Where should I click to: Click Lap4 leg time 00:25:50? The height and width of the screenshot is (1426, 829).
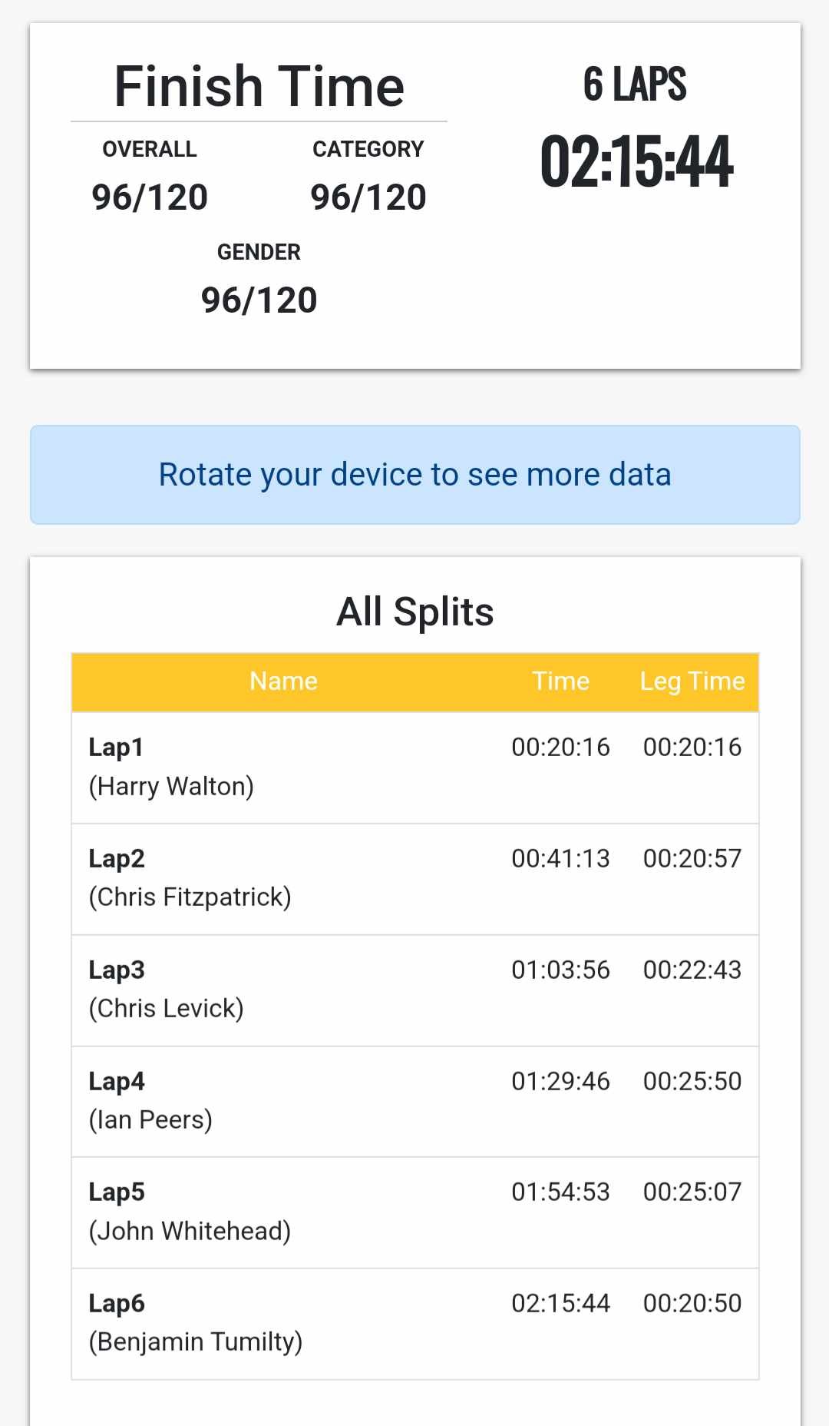tap(692, 1082)
